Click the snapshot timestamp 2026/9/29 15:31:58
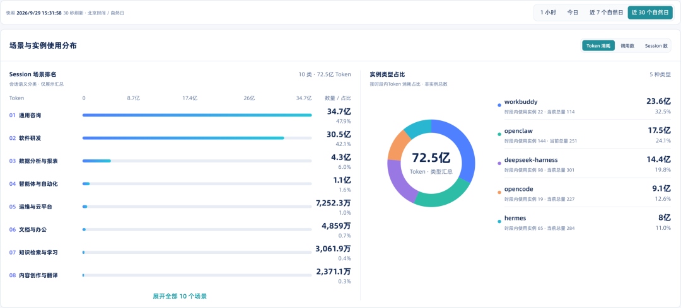681x308 pixels. coord(39,13)
